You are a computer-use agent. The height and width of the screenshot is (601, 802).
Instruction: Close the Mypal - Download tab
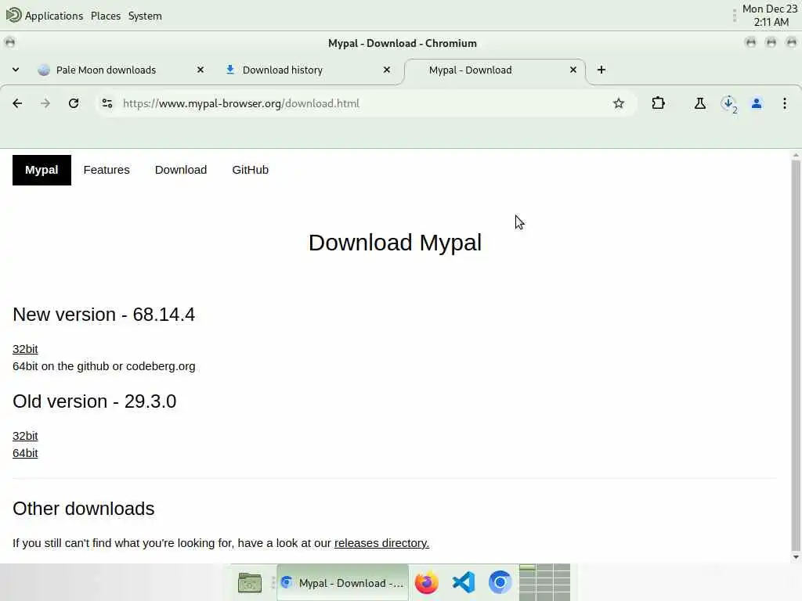573,70
